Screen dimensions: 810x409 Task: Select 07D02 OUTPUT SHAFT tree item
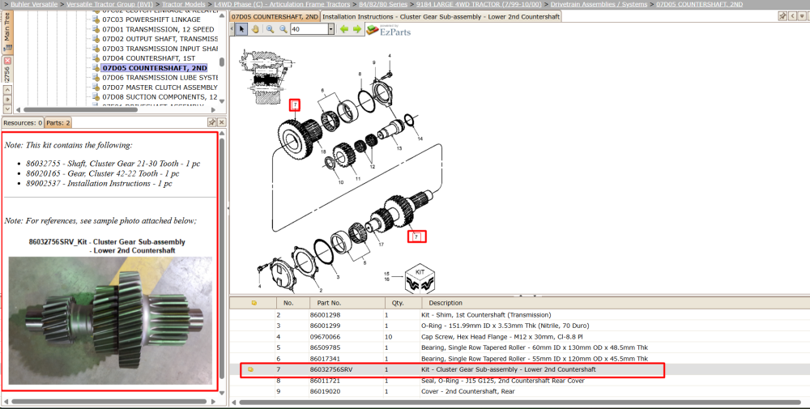tap(160, 39)
